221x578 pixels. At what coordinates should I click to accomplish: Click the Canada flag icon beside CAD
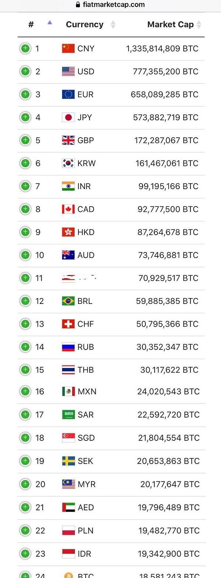click(68, 209)
